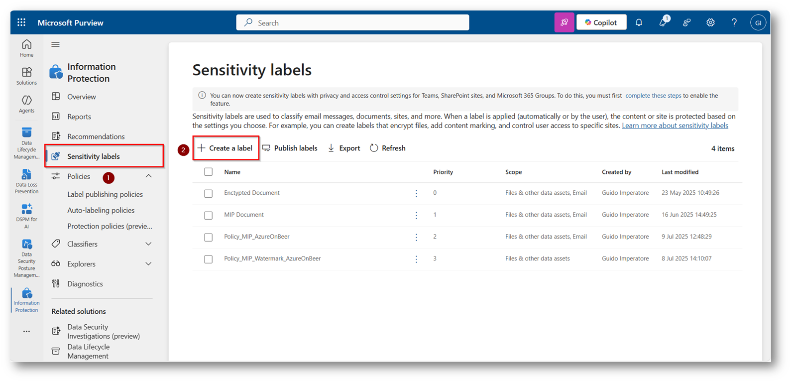
Task: Select Information Protection rail icon
Action: point(27,299)
